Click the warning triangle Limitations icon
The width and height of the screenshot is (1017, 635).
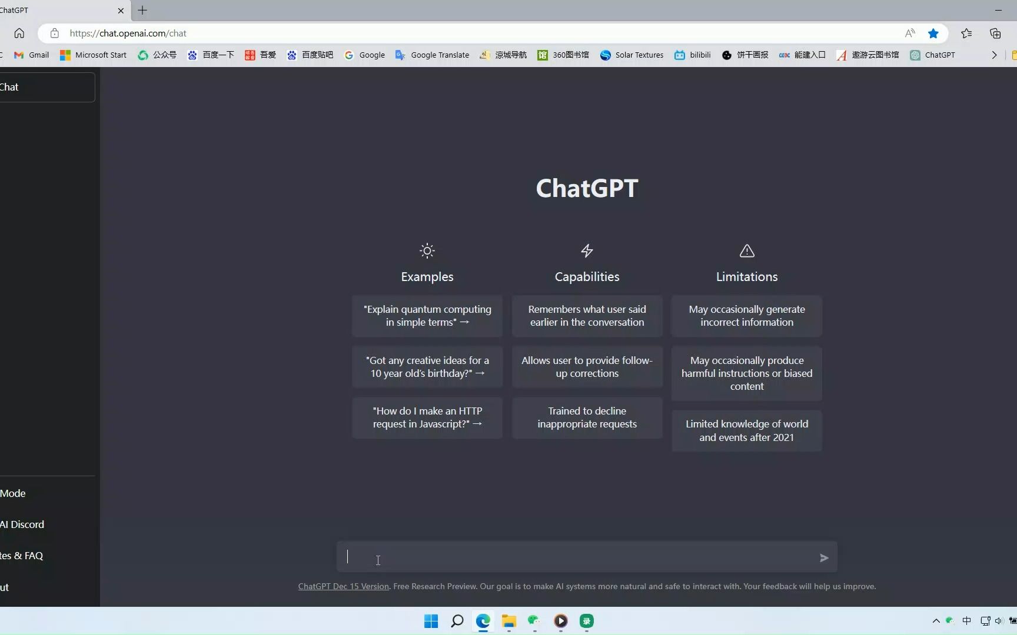click(747, 251)
